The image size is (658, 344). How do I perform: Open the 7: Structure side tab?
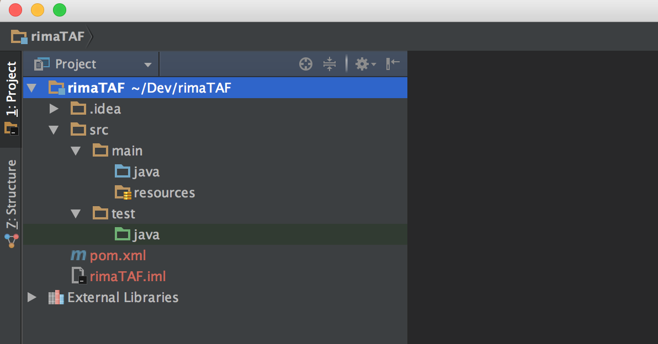tap(11, 201)
